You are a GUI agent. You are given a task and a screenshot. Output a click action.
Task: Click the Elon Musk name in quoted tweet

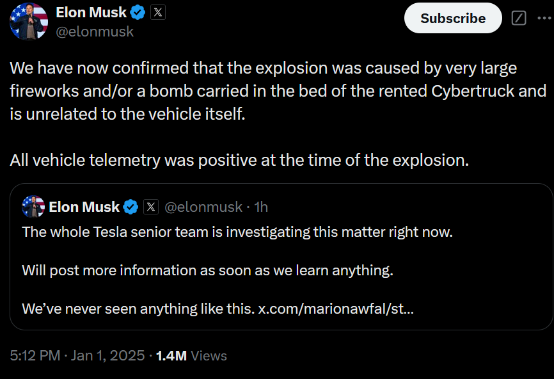click(84, 207)
